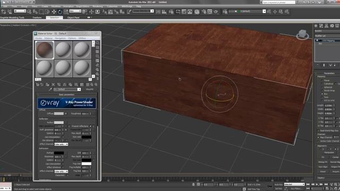Click the Auto Key button
Viewport: 340px width, 191px height.
[x=278, y=185]
